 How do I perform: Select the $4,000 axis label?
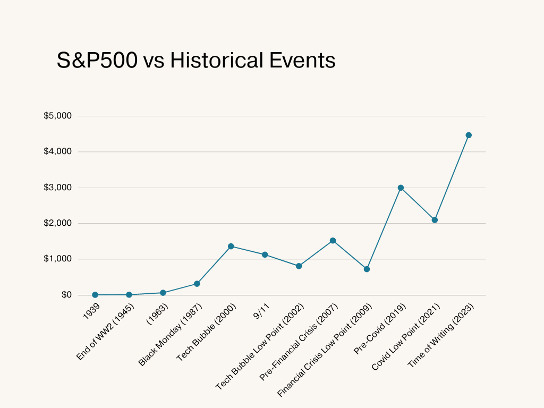pyautogui.click(x=57, y=151)
